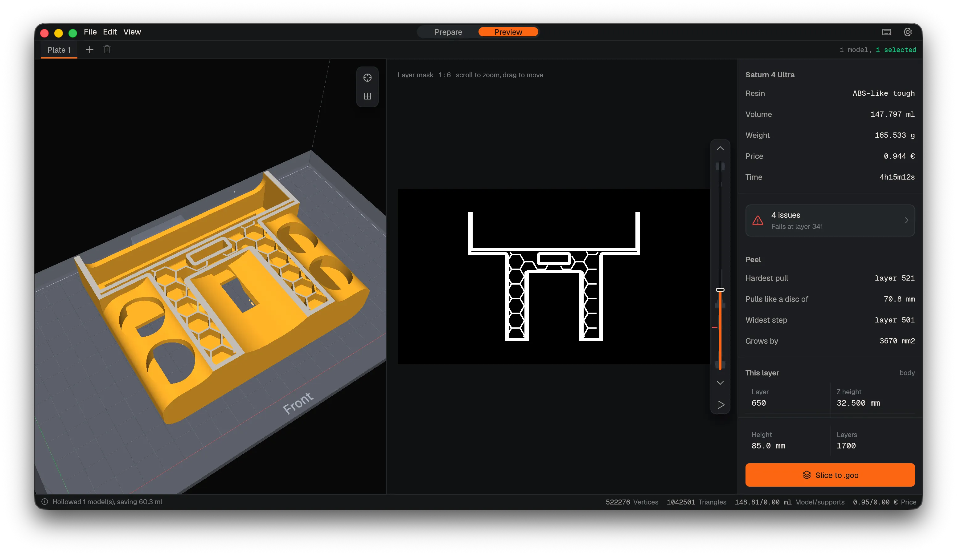This screenshot has width=957, height=555.
Task: Click the layer slider handle
Action: (x=720, y=290)
